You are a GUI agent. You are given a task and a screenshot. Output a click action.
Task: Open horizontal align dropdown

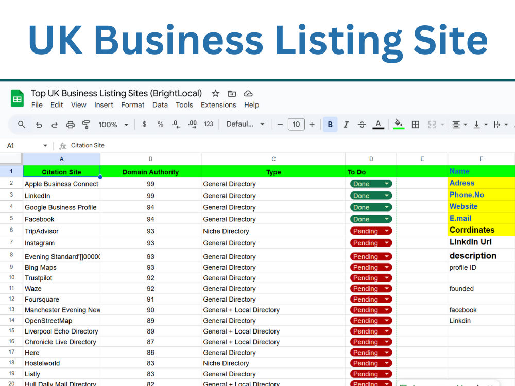(x=459, y=125)
